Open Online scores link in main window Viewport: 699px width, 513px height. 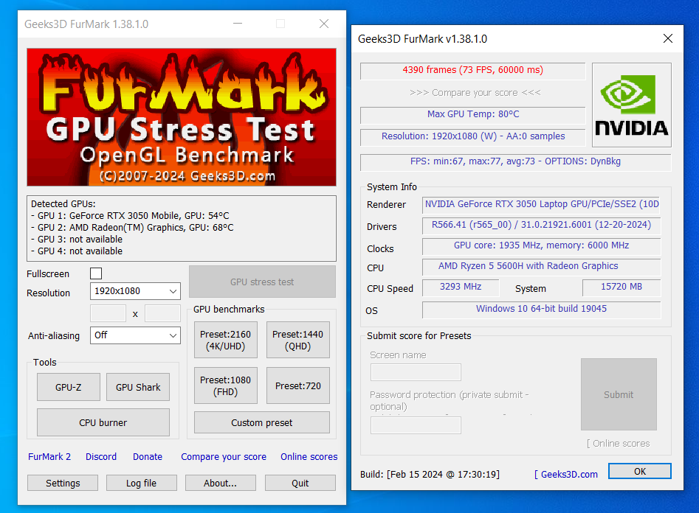tap(309, 457)
